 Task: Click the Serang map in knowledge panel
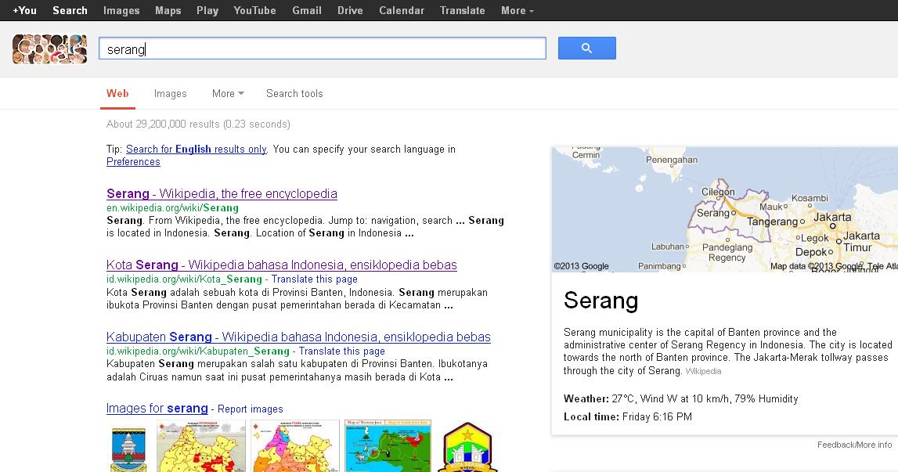tap(724, 210)
